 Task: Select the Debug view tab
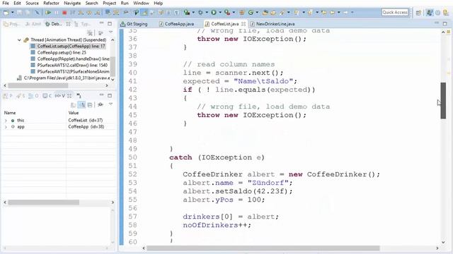point(54,24)
